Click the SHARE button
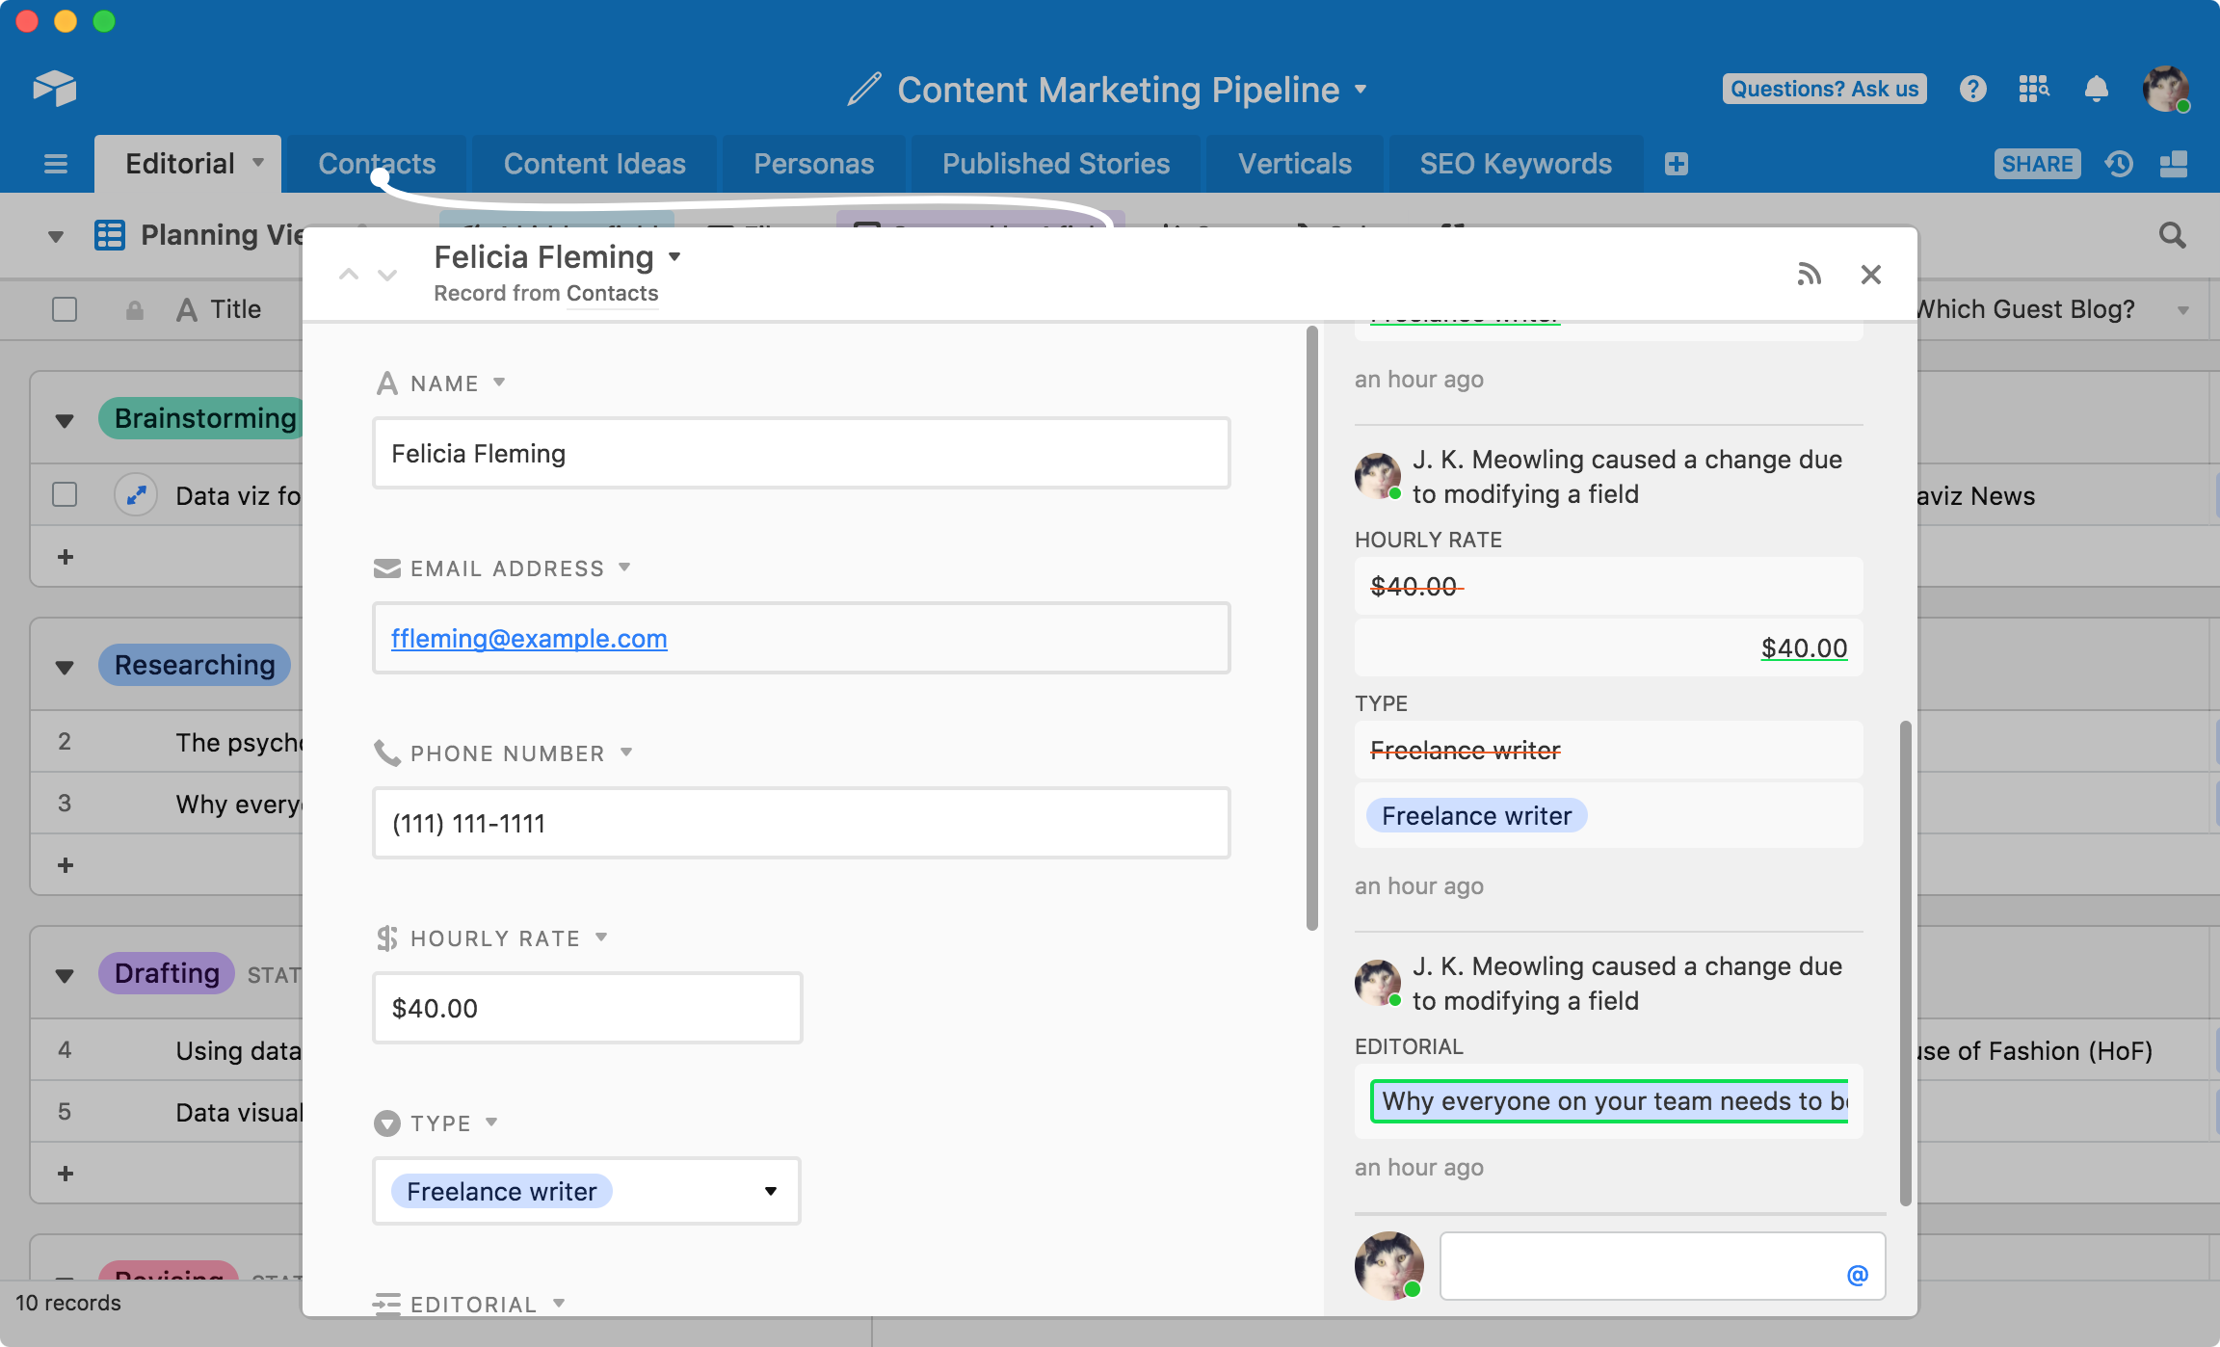The width and height of the screenshot is (2220, 1347). point(2037,164)
